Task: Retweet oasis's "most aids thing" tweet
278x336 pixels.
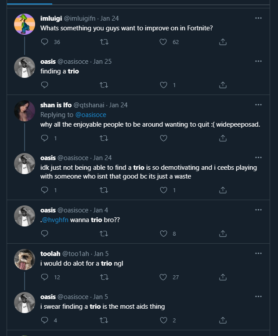Action: [x=104, y=320]
